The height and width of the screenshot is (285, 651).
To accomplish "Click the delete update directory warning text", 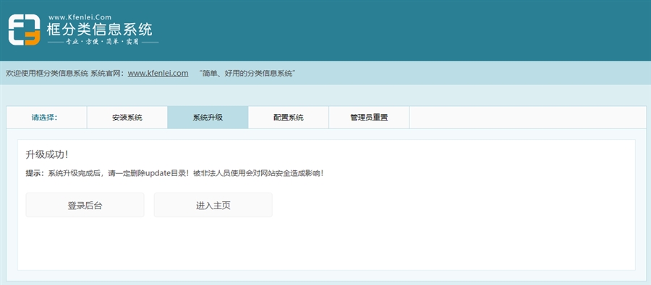I will tap(186, 174).
